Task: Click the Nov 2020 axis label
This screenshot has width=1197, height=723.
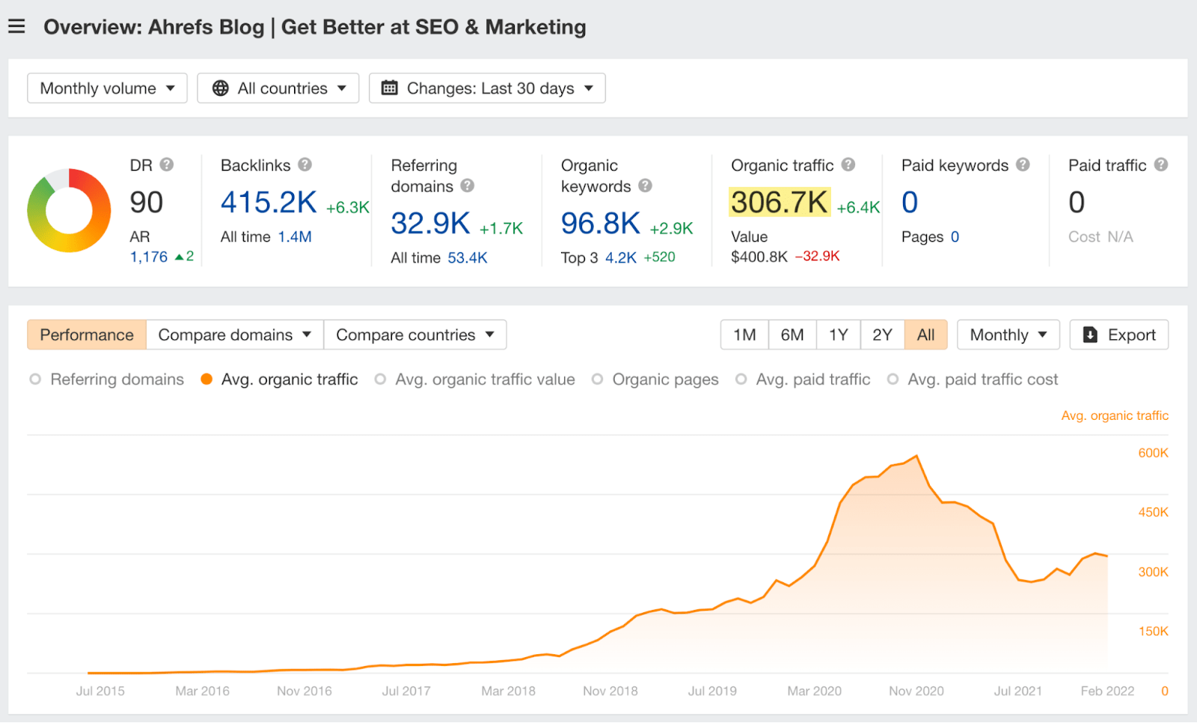Action: (916, 691)
